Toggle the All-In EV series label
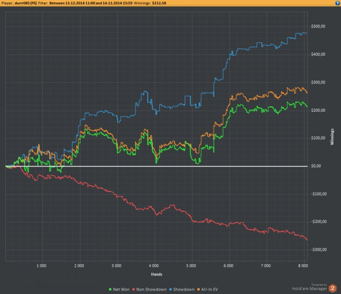This screenshot has width=341, height=294. coord(209,290)
